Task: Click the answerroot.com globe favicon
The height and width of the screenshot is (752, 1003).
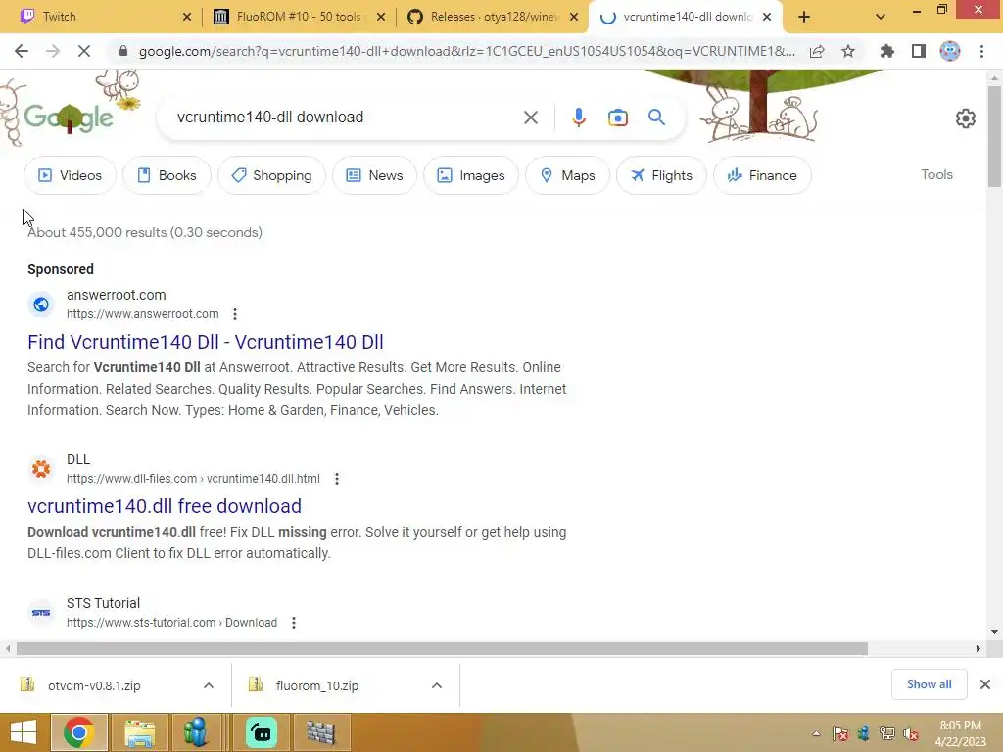Action: pyautogui.click(x=41, y=305)
